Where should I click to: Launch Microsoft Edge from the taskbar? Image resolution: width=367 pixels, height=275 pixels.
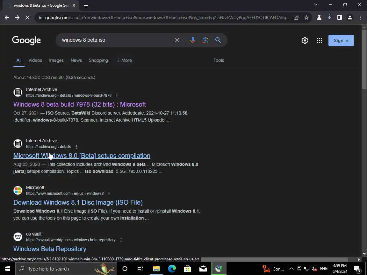point(172,269)
